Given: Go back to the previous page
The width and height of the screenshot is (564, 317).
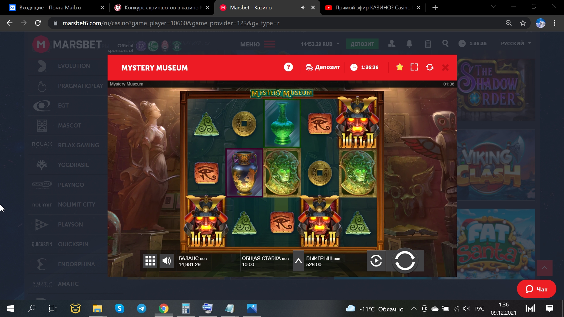Looking at the screenshot, I should point(10,23).
